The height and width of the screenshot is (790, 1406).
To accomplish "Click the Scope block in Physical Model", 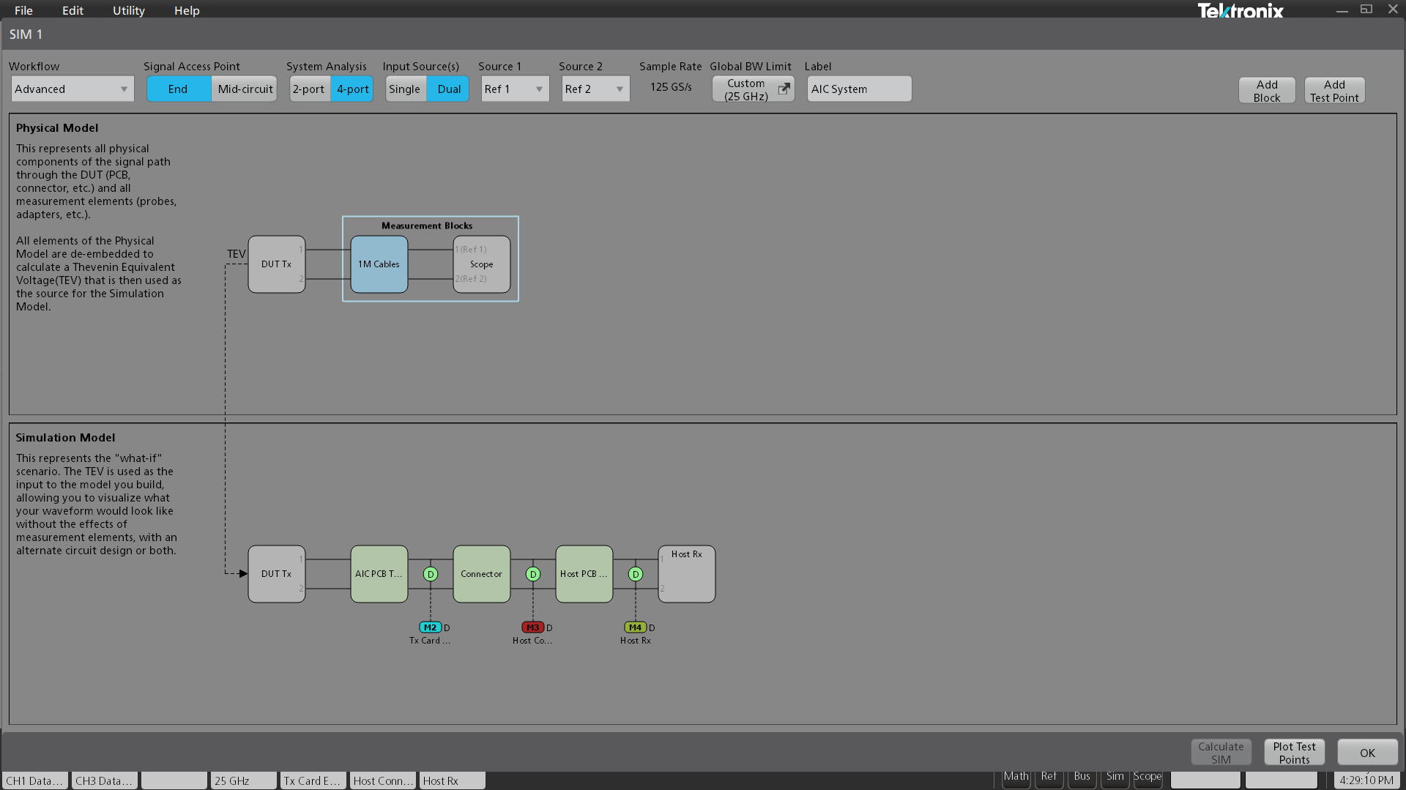I will 481,264.
